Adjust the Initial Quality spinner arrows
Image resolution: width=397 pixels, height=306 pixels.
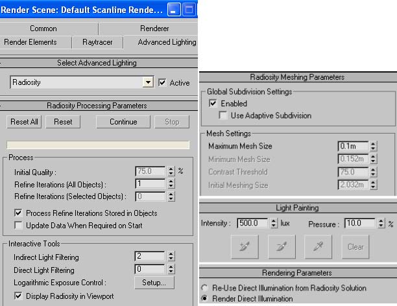[x=171, y=171]
